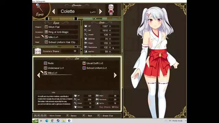Click the Attack sword icon in Stats
The width and height of the screenshot is (219, 123).
tap(86, 35)
